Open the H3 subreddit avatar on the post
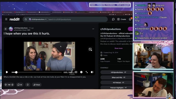Image resolution: width=176 pixels, height=99 pixels. click(x=11, y=29)
